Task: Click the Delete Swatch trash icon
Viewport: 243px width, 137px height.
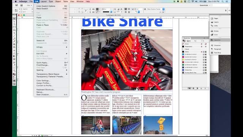Action: coord(205,88)
